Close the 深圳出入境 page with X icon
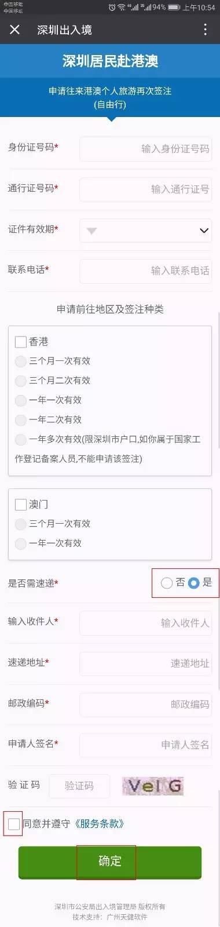The image size is (220, 927). coord(15,30)
